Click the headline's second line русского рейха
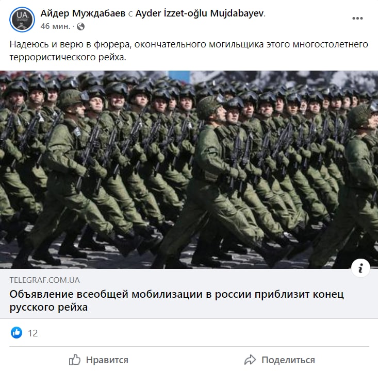Viewport: 378px width, 373px height. click(x=48, y=307)
